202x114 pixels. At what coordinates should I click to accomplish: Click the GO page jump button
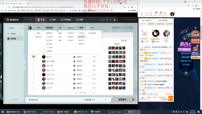pos(85,93)
